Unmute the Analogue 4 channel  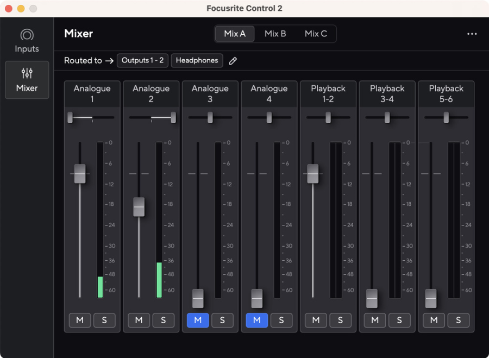click(x=256, y=321)
